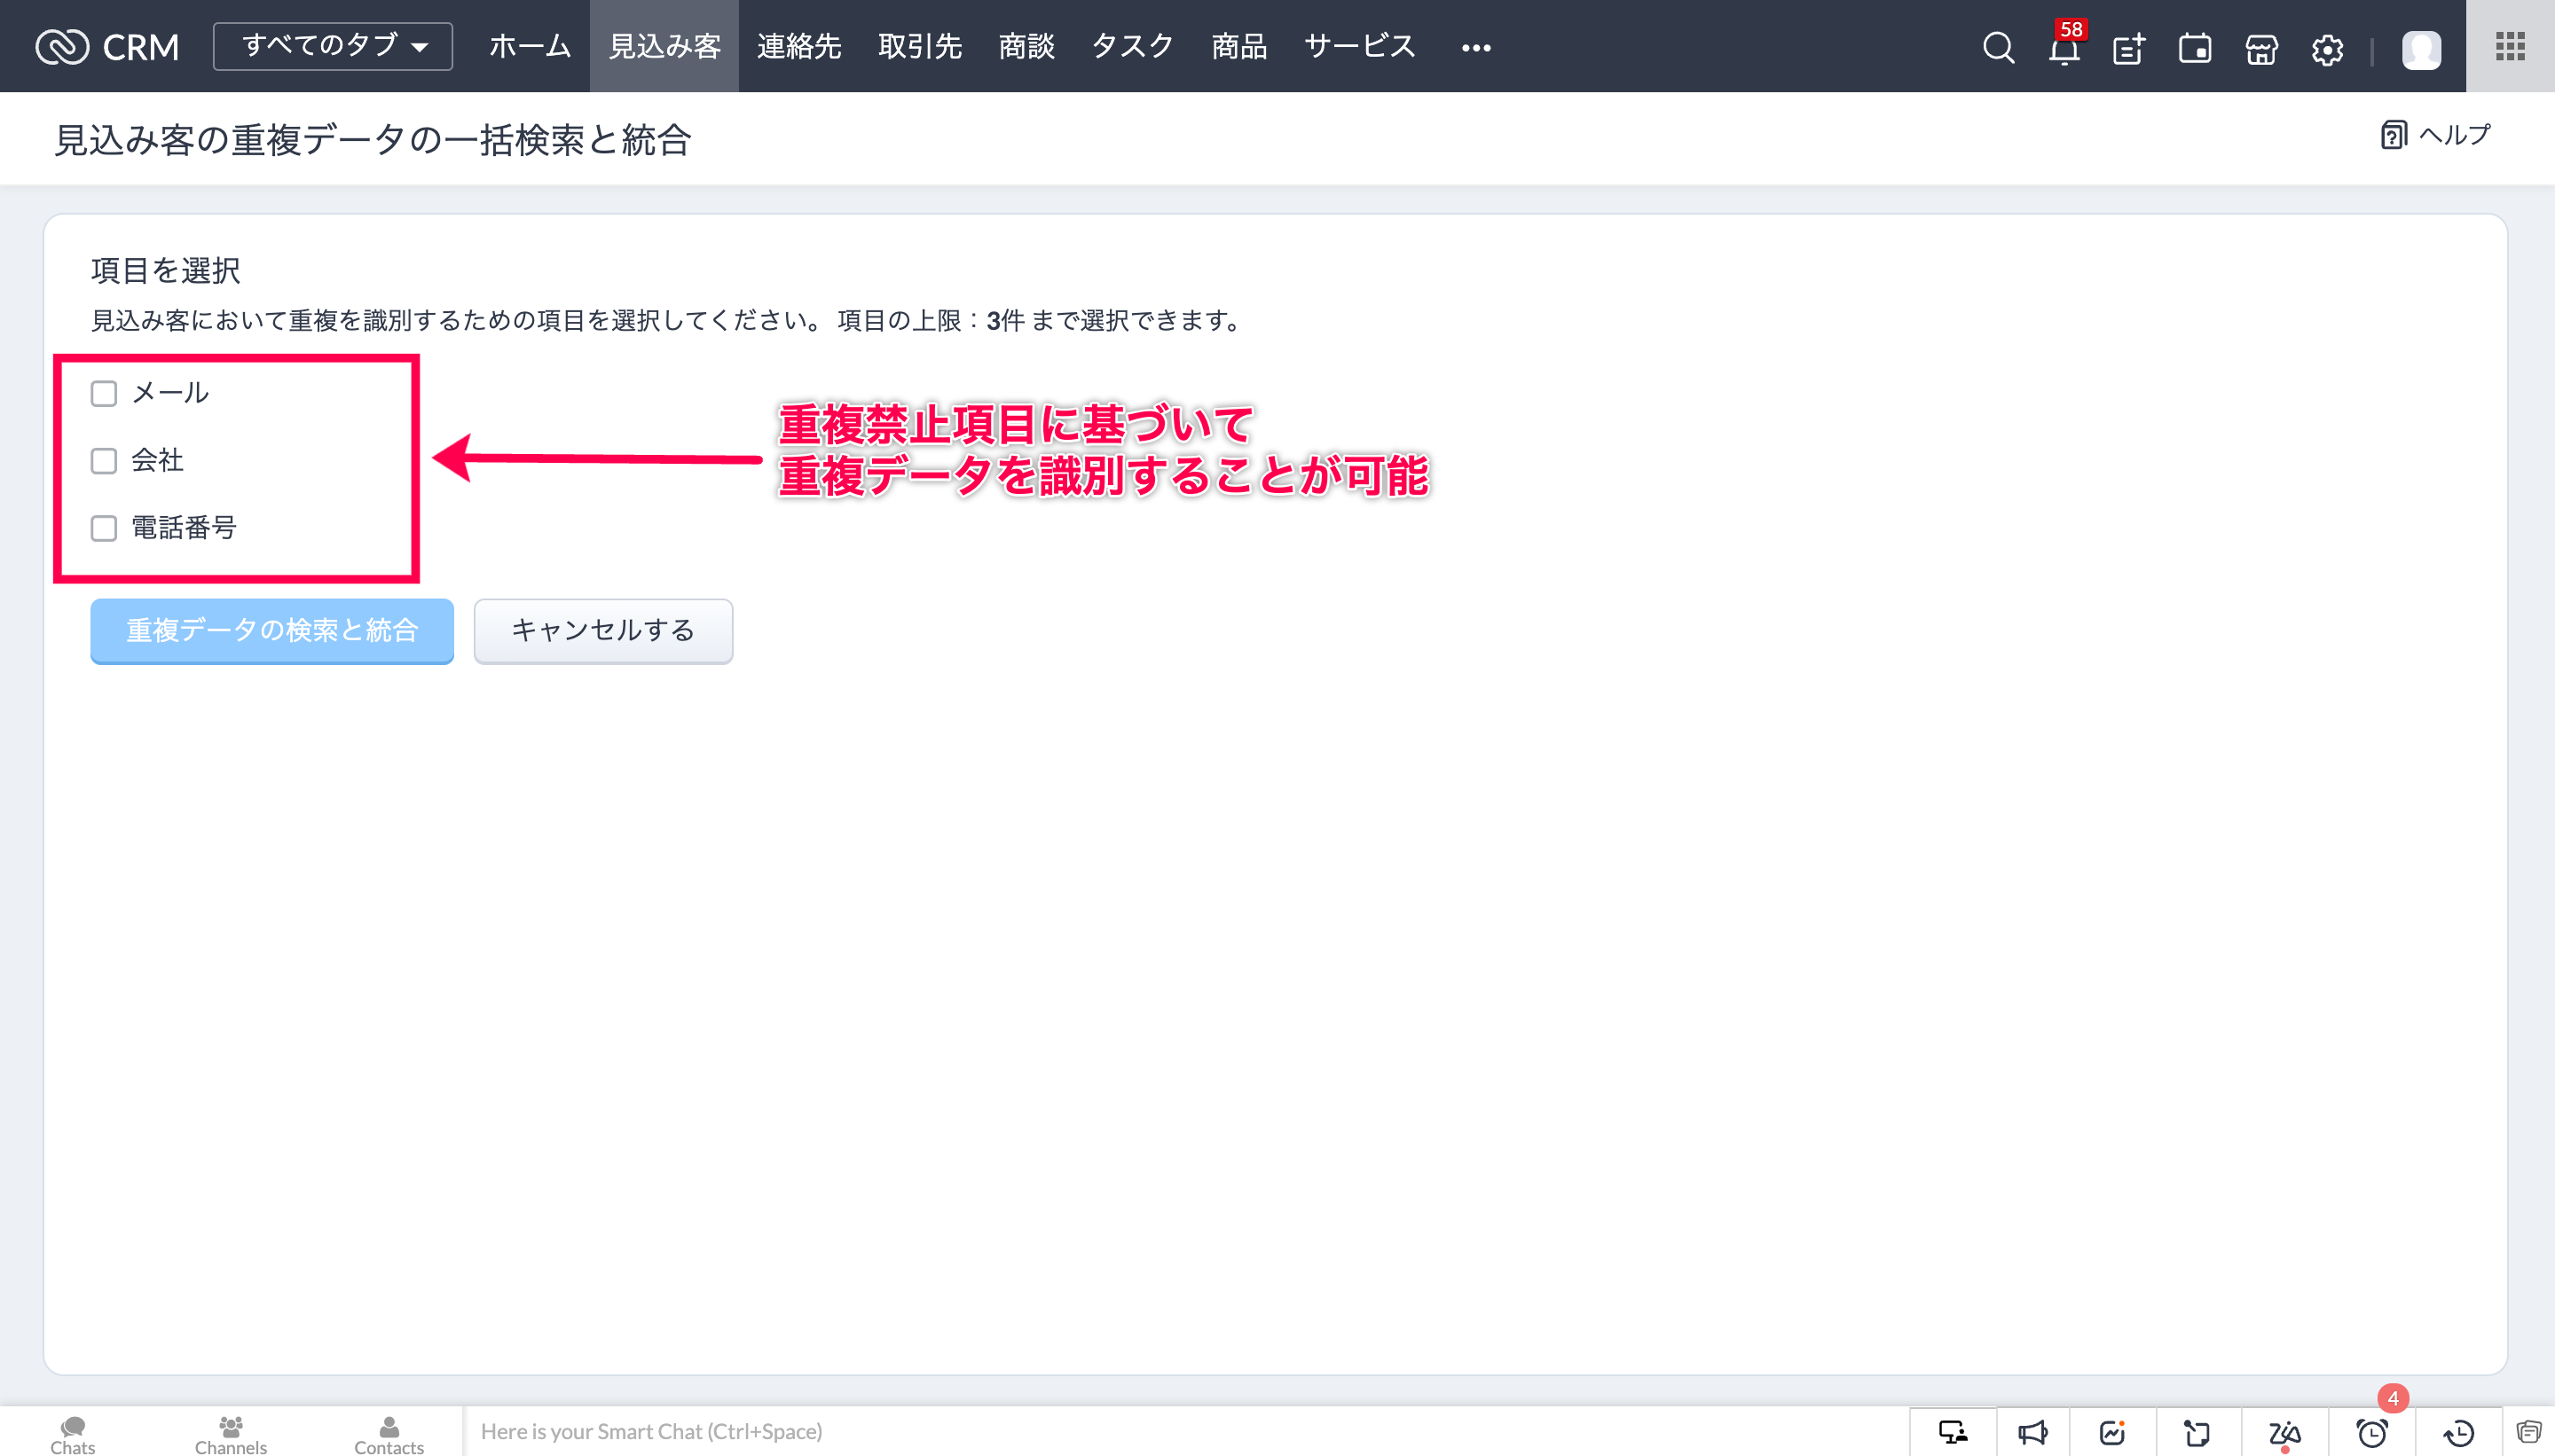
Task: Open the settings gear icon
Action: [2327, 48]
